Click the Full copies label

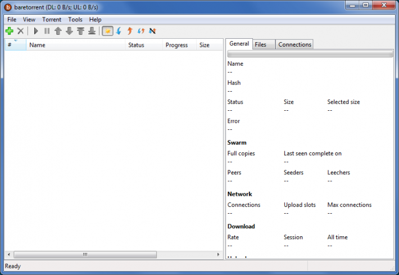pos(241,154)
